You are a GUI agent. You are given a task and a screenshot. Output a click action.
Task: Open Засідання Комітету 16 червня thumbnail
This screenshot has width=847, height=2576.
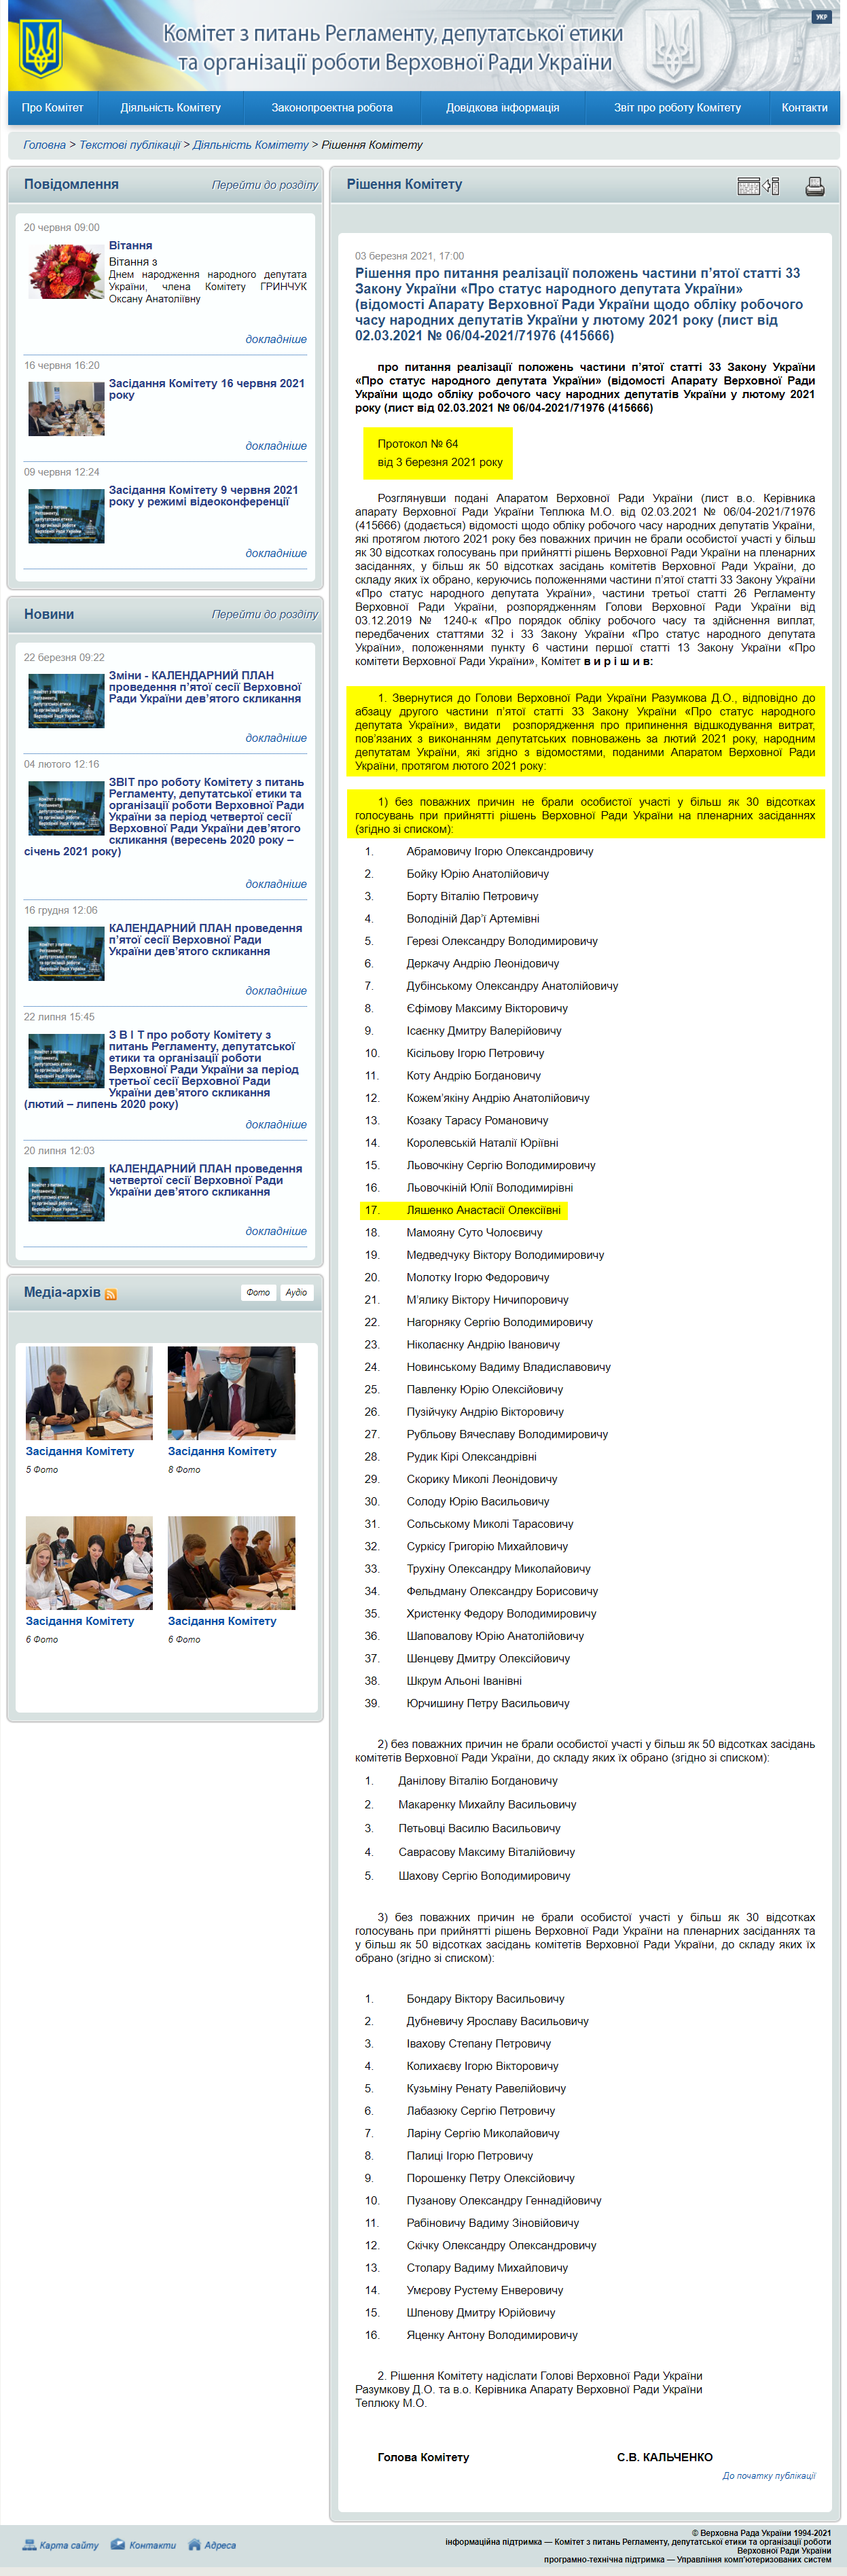(x=66, y=408)
